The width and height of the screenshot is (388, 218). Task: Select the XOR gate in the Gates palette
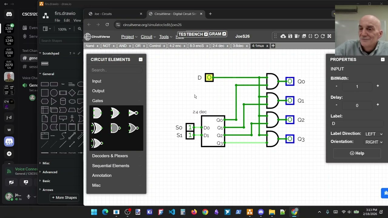pos(97,128)
